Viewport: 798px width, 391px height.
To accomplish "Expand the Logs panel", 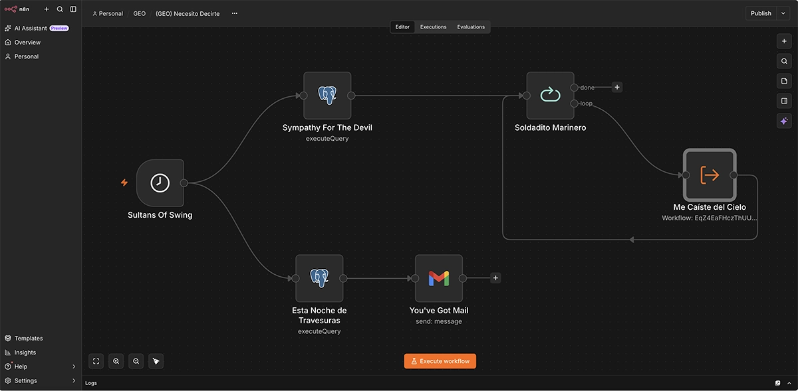I will (x=91, y=383).
